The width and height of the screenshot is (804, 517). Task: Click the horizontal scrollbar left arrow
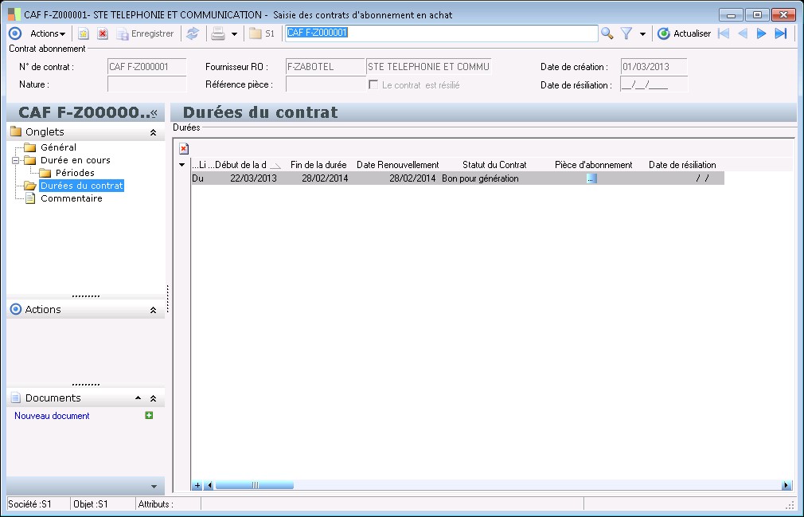(209, 485)
